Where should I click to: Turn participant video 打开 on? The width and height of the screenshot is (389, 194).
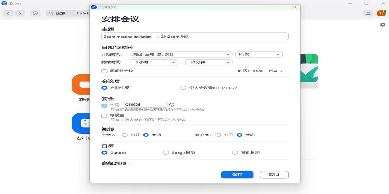coord(218,135)
